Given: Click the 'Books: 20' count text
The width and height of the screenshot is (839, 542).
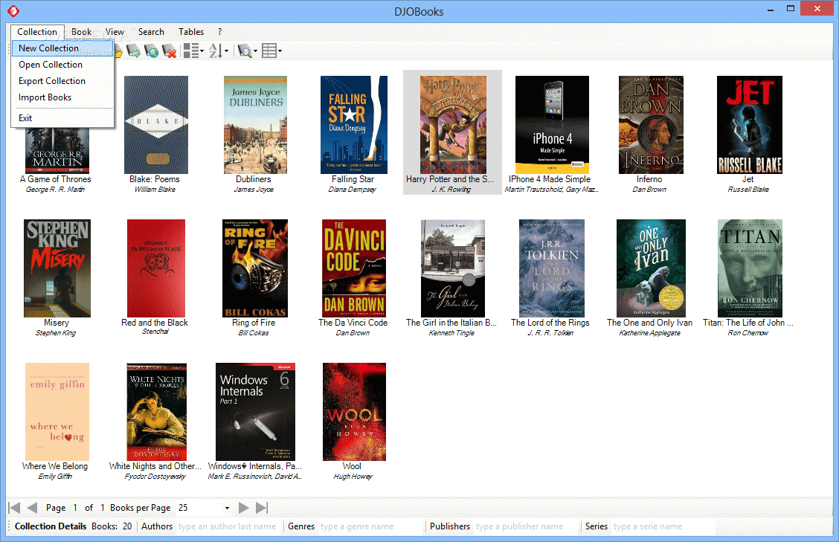Looking at the screenshot, I should (x=112, y=526).
